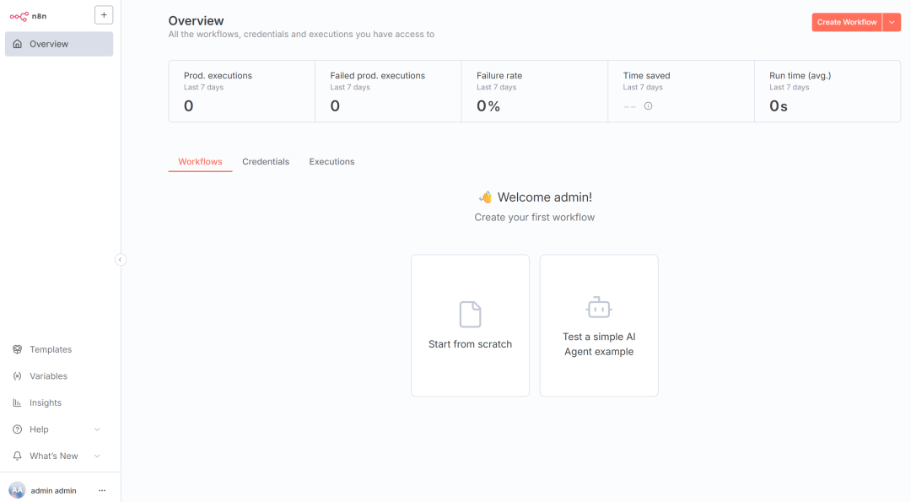Click Run time (avg.) stat card
This screenshot has height=502, width=911.
click(827, 91)
